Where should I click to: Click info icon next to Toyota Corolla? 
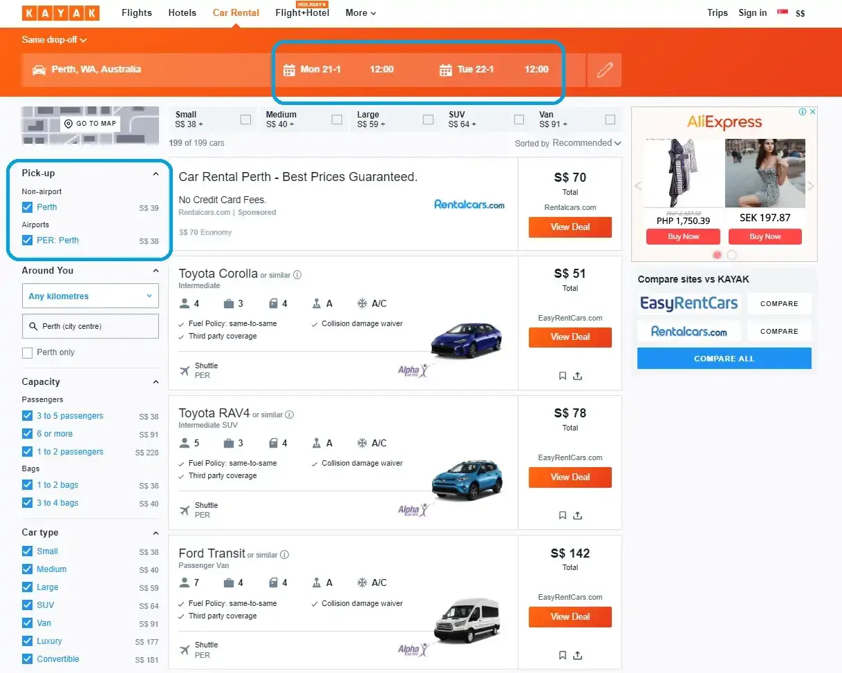(297, 275)
